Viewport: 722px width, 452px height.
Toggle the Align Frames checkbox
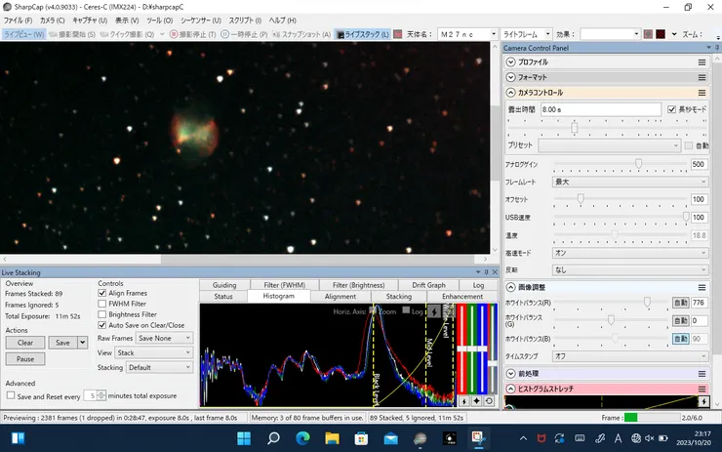102,293
